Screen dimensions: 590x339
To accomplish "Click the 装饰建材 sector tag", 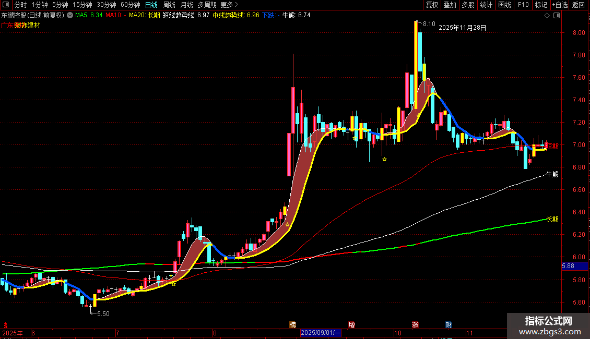I will click(x=27, y=25).
